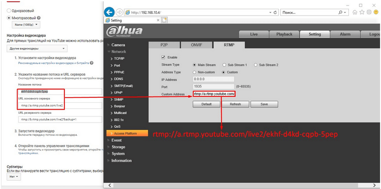Screen dimensions: 381x189
Task: Click the browser forward arrow button
Action: [119, 12]
